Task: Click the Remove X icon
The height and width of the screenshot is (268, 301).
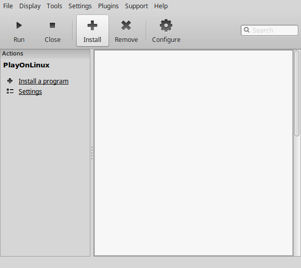Action: click(126, 25)
